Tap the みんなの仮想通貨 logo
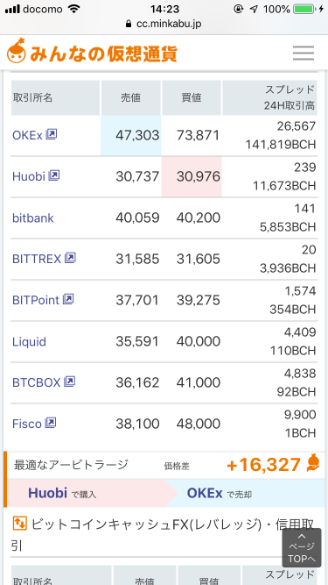328x585 pixels. click(92, 53)
